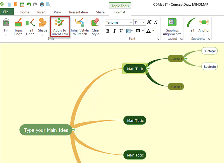The image size is (224, 163).
Task: Expand the Subtopics Tail dropdown arrow
Action: pyautogui.click(x=191, y=35)
